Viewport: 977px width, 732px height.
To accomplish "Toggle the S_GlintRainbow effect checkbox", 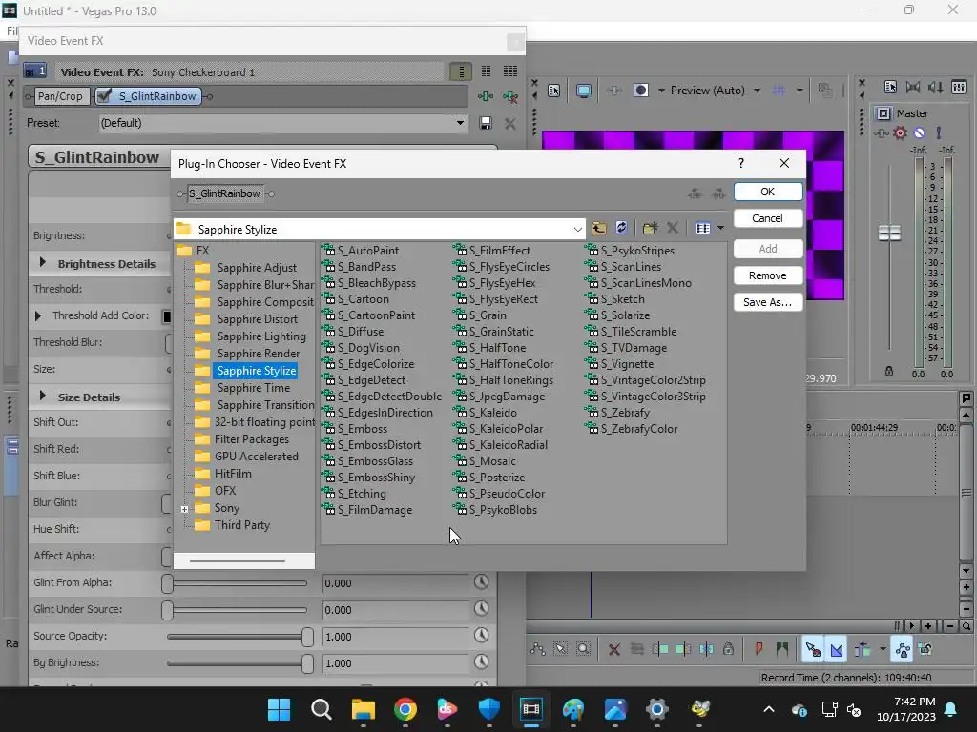I will 105,96.
